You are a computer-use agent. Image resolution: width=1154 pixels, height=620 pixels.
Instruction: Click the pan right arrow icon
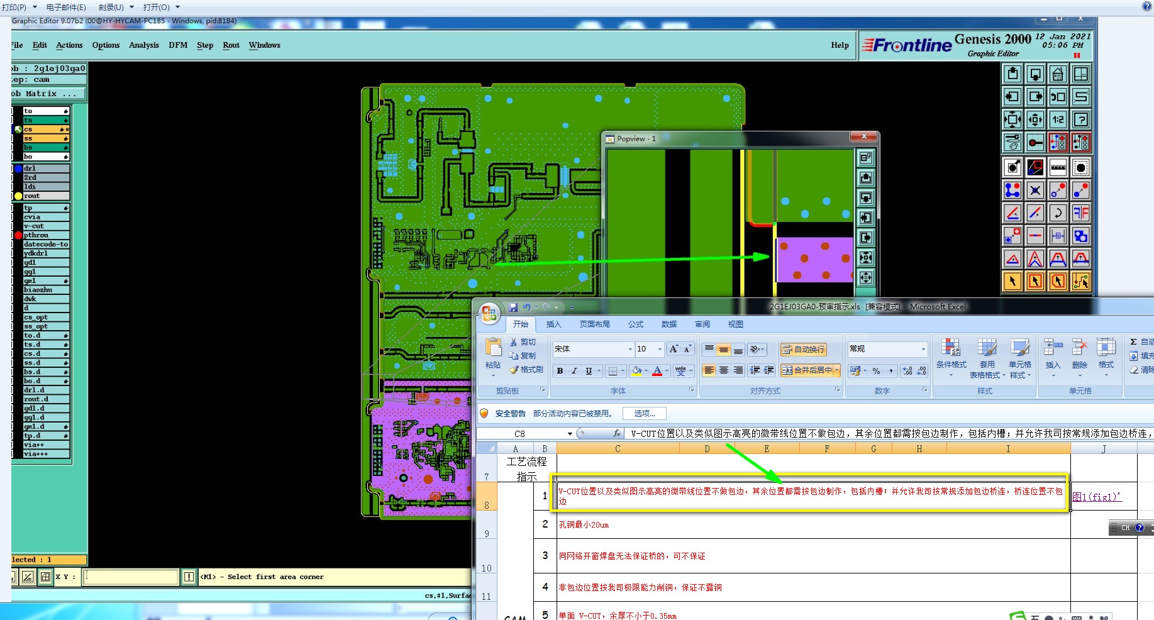click(x=1035, y=97)
